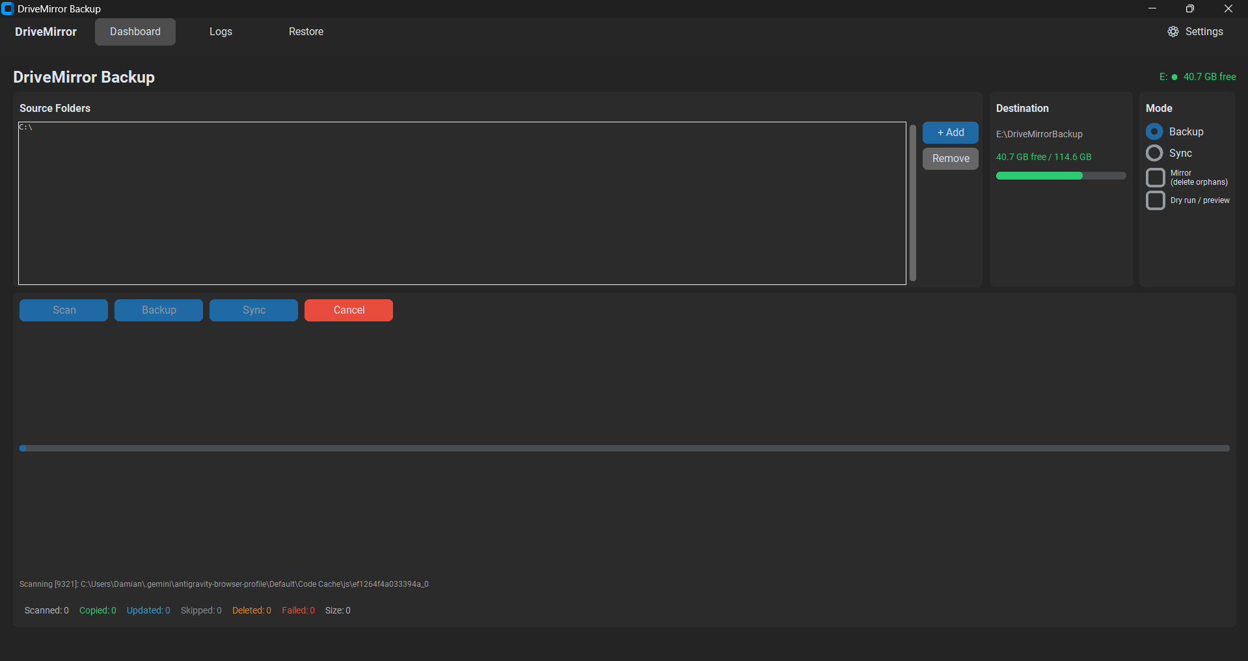Click the DriveMirror app icon in title bar
Image resolution: width=1248 pixels, height=661 pixels.
(x=8, y=8)
